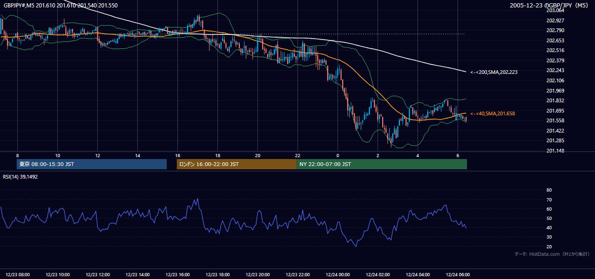Click the 12/24 02:00 date label
The image size is (595, 279).
tap(378, 275)
